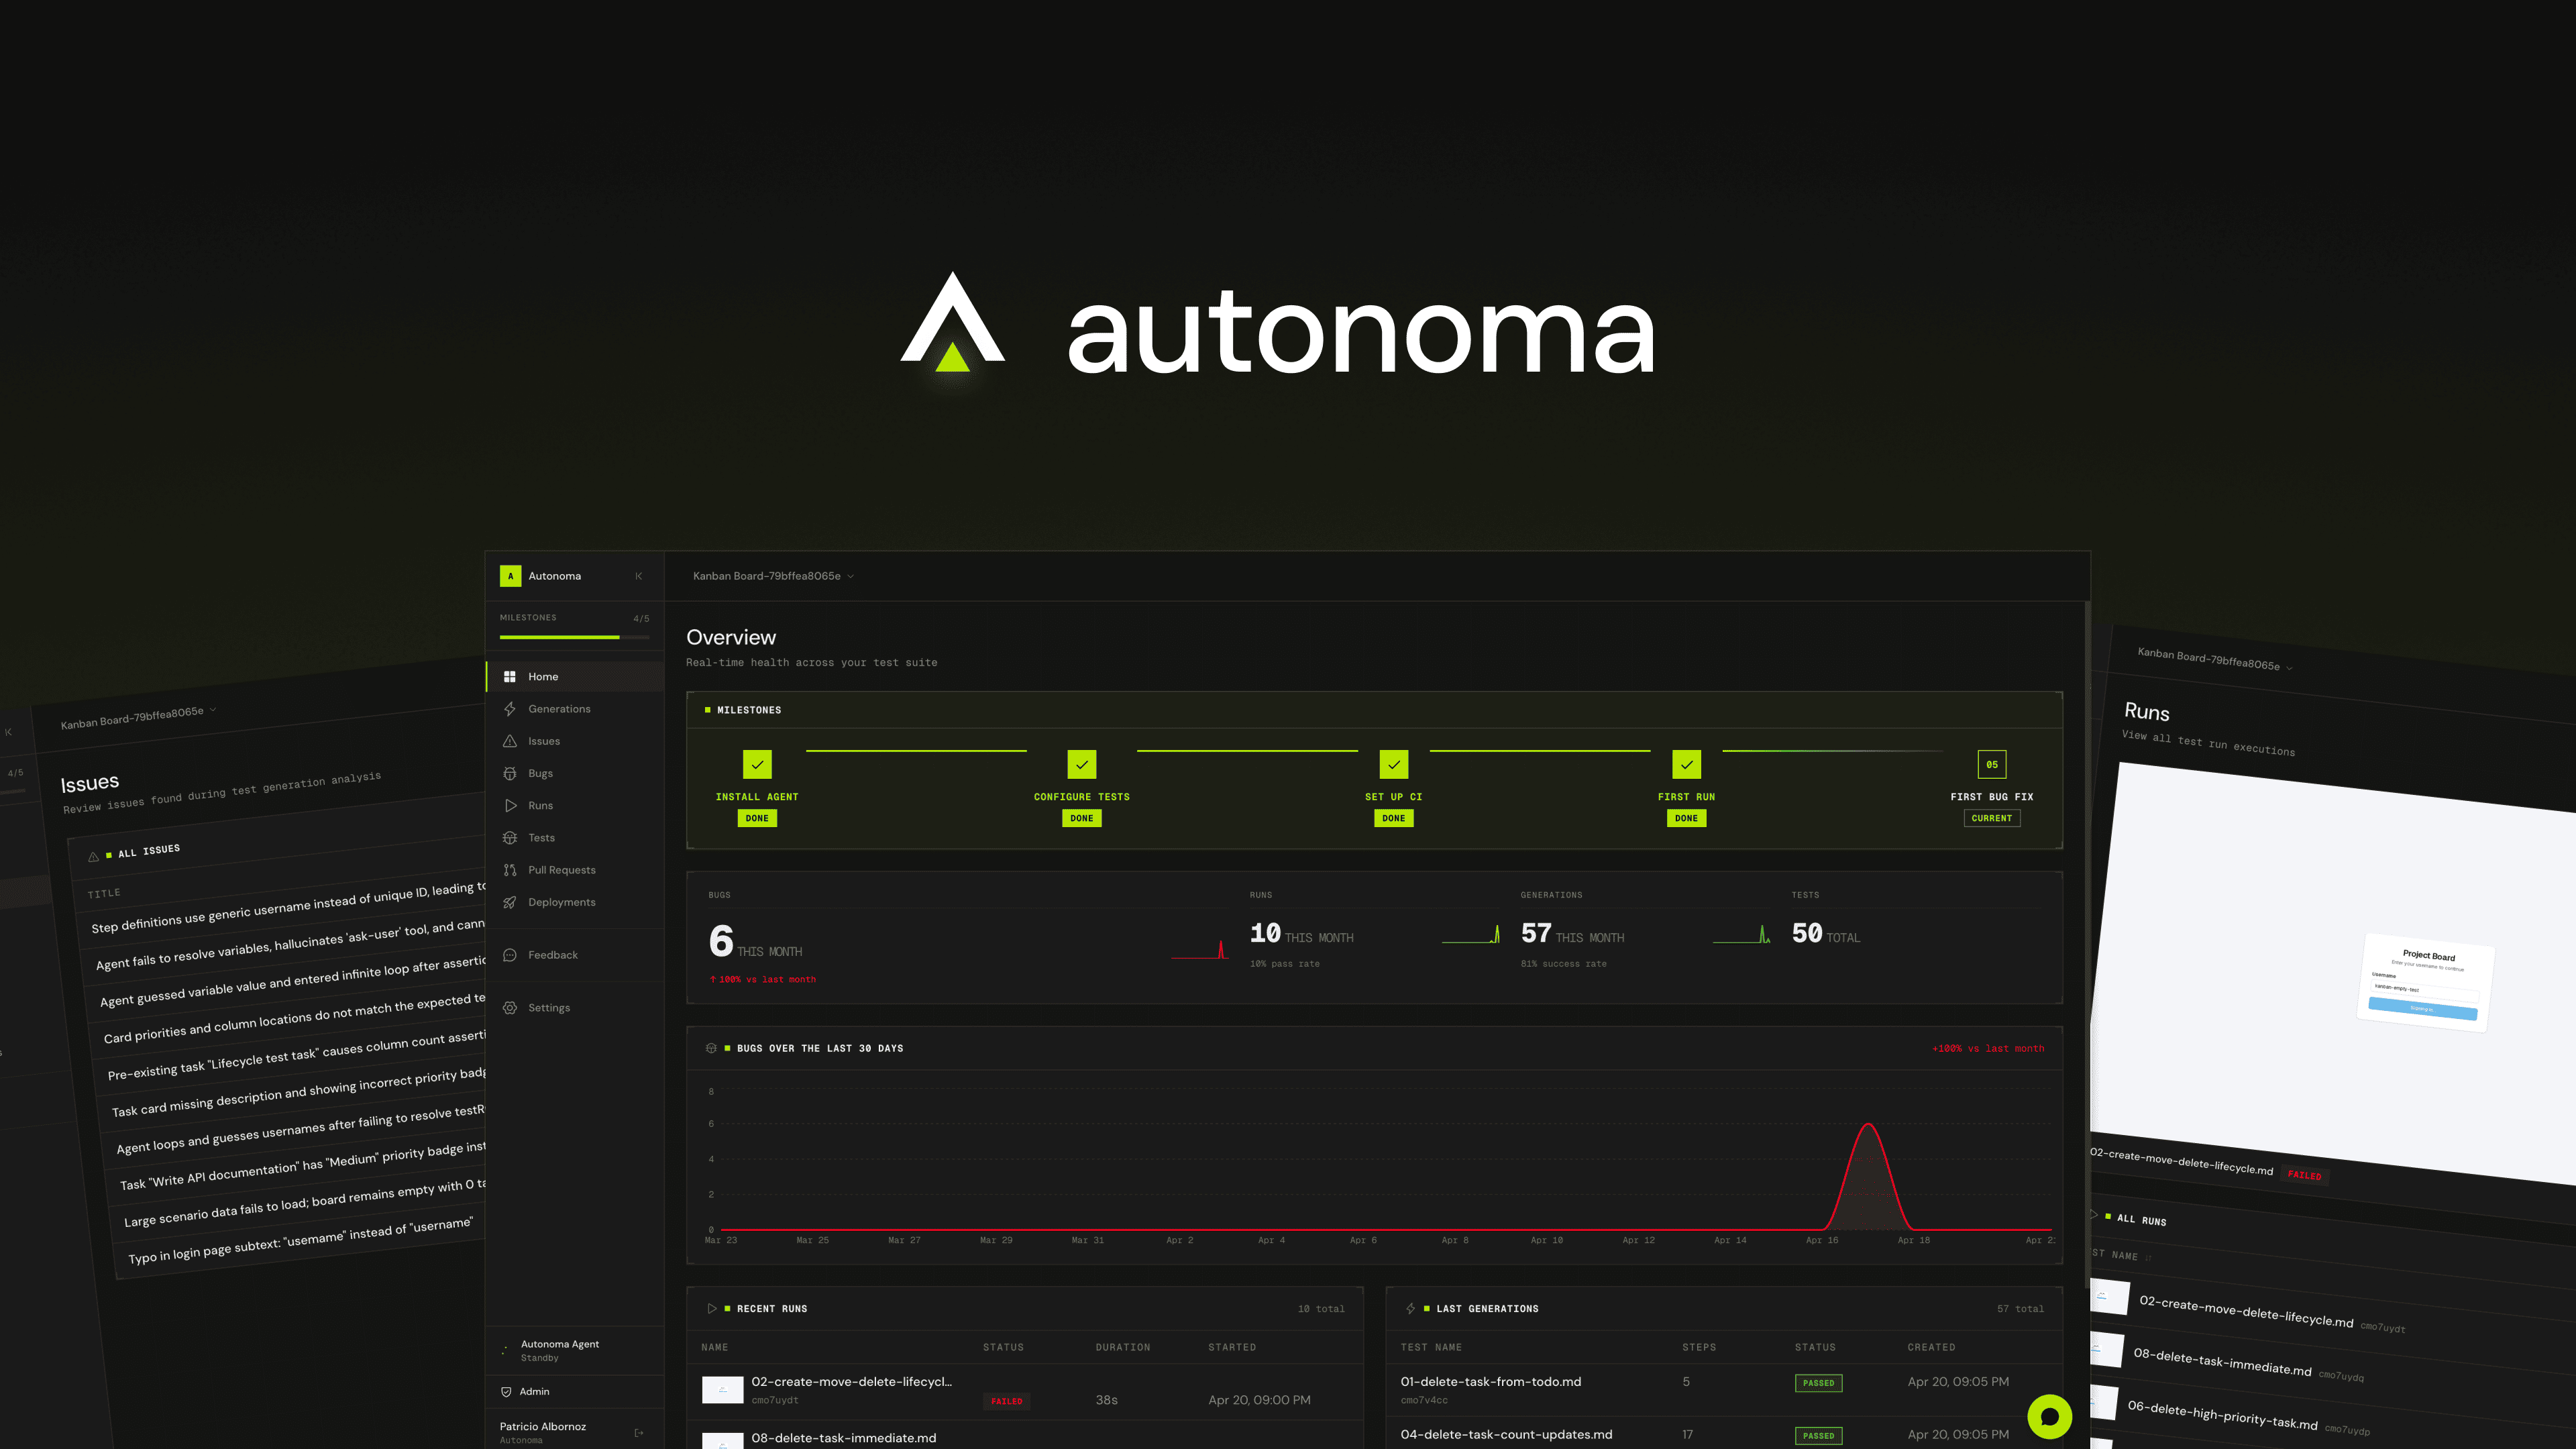Click the Generations lightning bolt icon
Viewport: 2576px width, 1449px height.
pyautogui.click(x=510, y=709)
